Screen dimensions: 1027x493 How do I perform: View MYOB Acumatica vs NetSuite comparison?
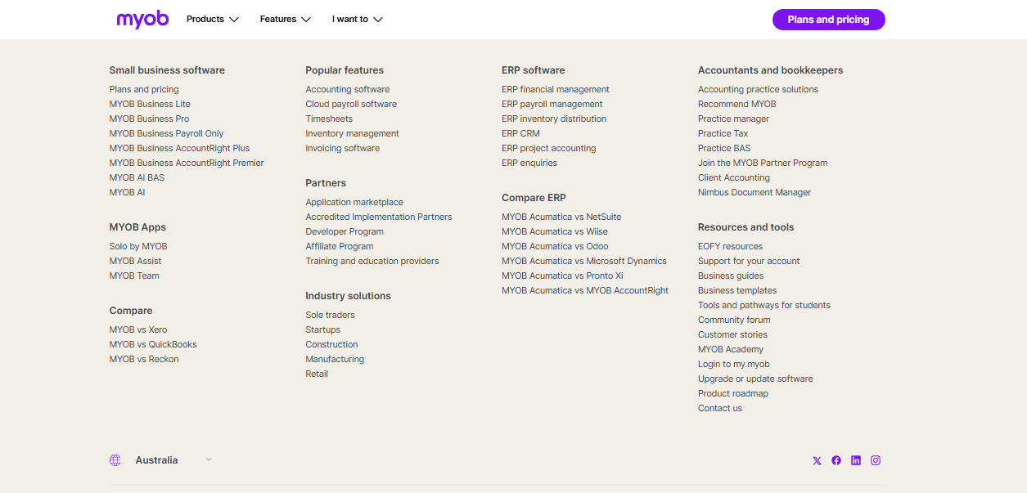(x=561, y=217)
